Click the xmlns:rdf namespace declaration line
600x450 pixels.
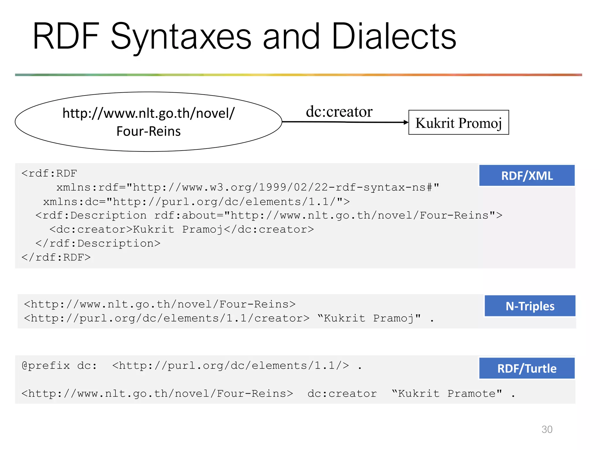click(x=248, y=187)
